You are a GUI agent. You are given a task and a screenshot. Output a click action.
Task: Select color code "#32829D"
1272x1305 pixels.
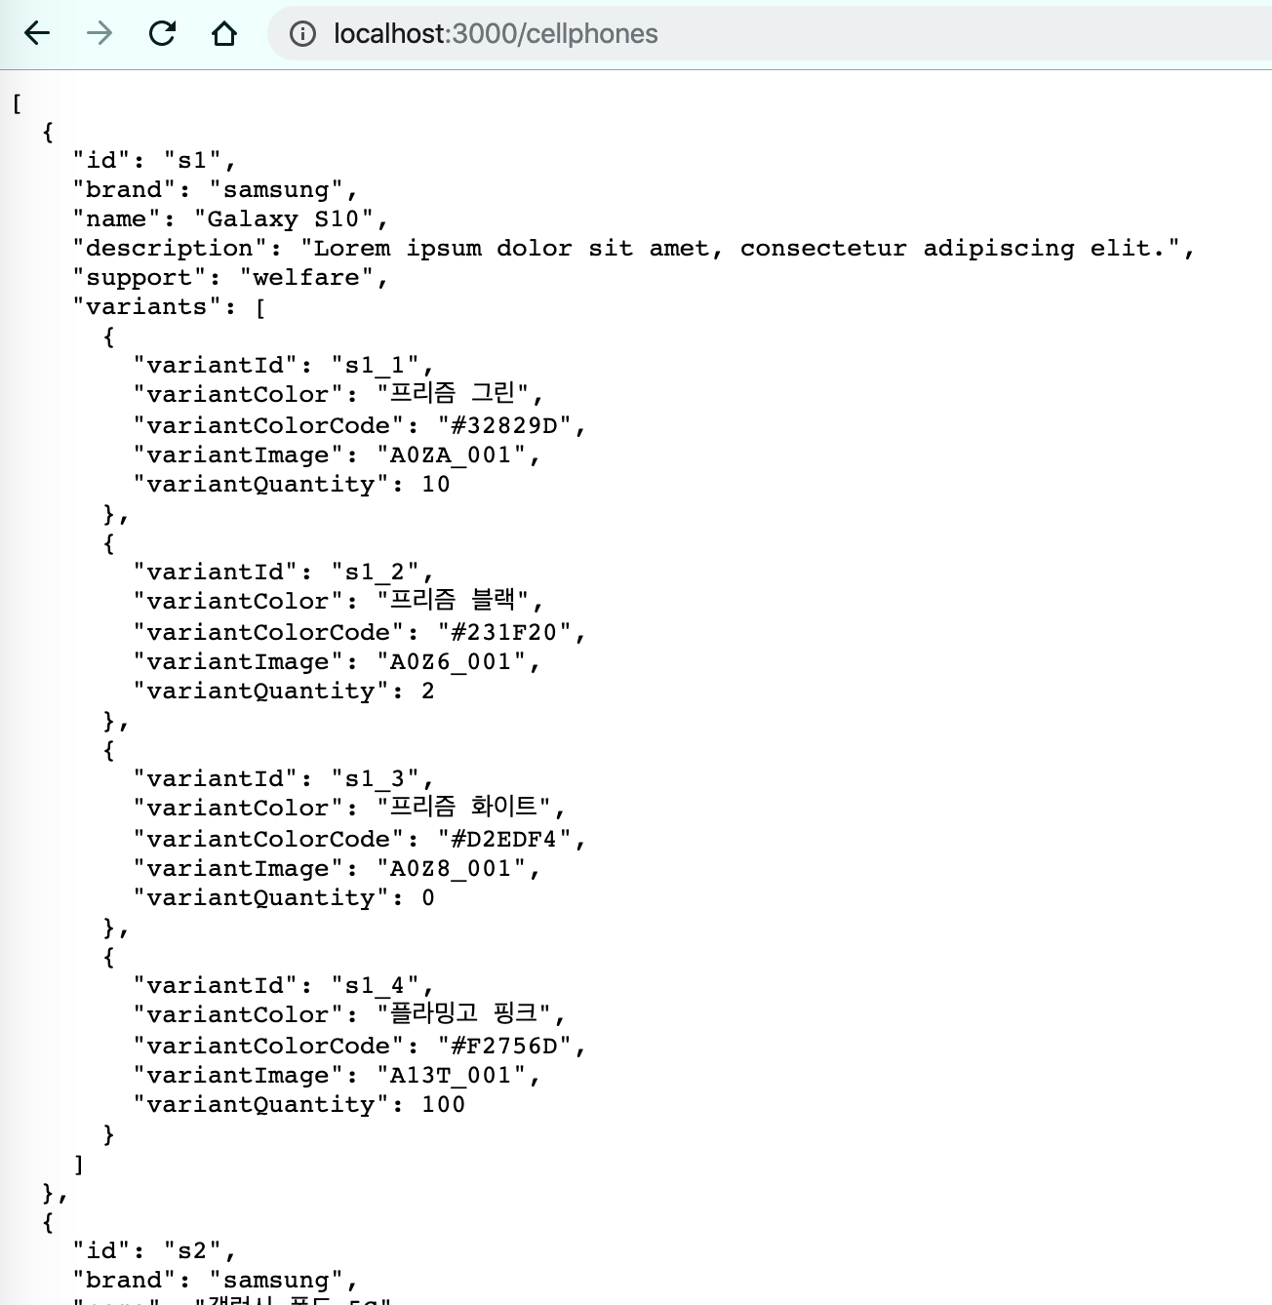tap(504, 425)
